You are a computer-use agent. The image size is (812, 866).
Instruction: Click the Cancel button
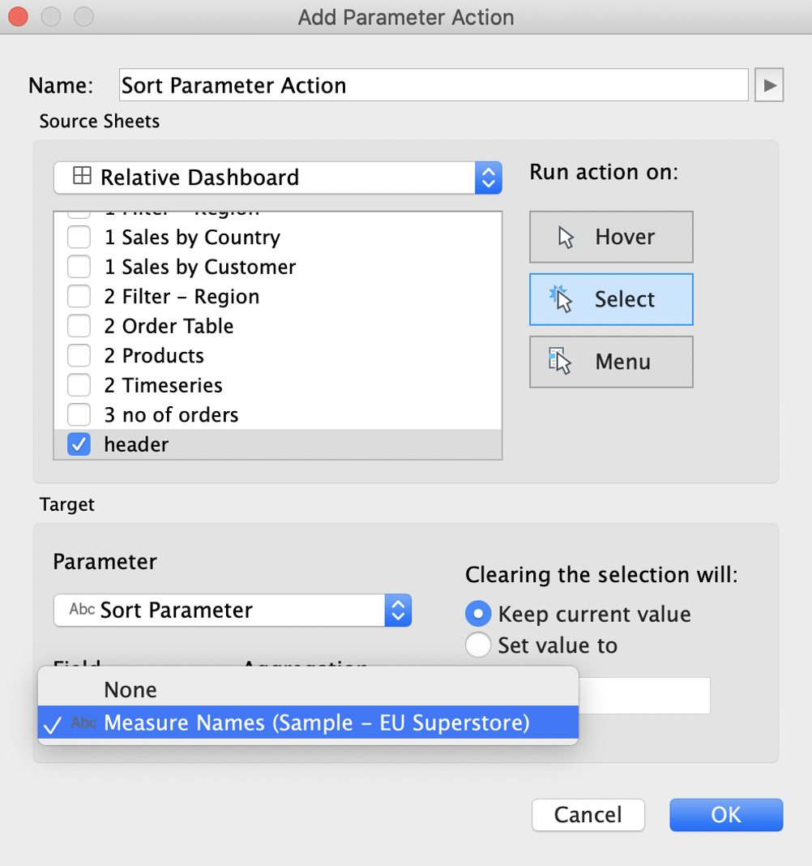(x=588, y=815)
